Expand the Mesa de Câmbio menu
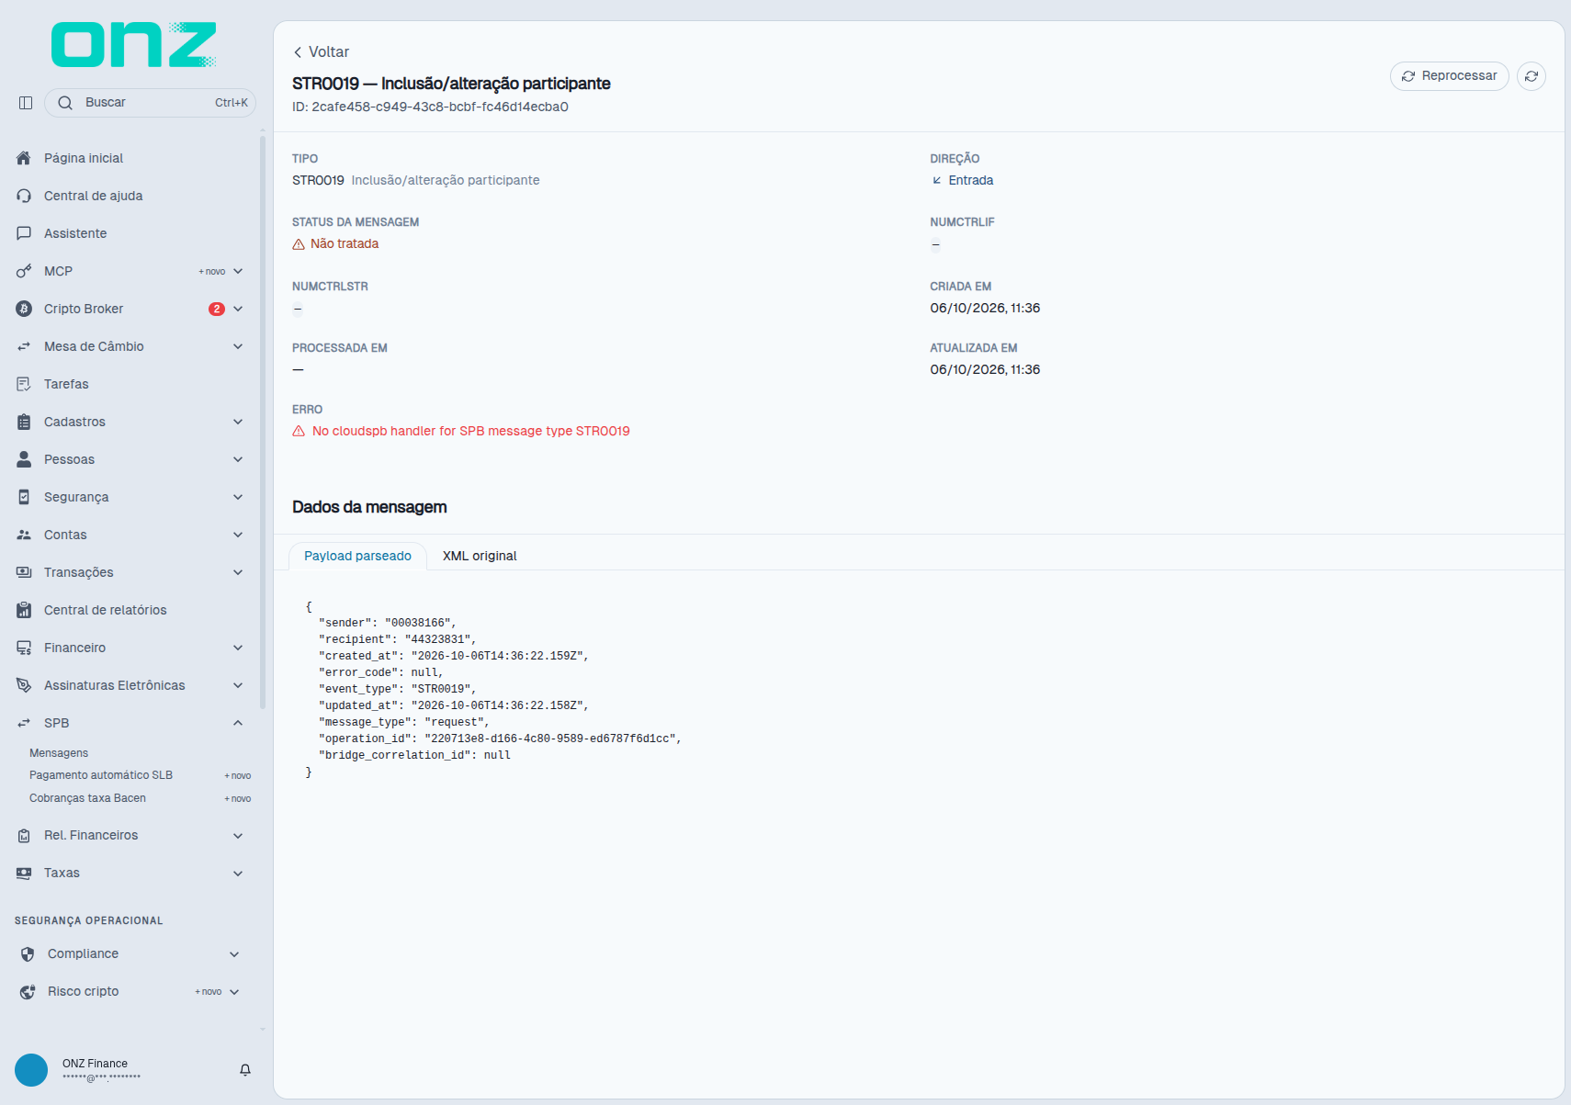The image size is (1571, 1105). [x=238, y=346]
